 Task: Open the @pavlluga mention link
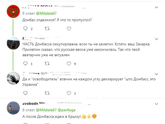click(x=66, y=110)
